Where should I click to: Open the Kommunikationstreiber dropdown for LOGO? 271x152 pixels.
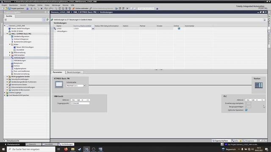[x=93, y=29]
